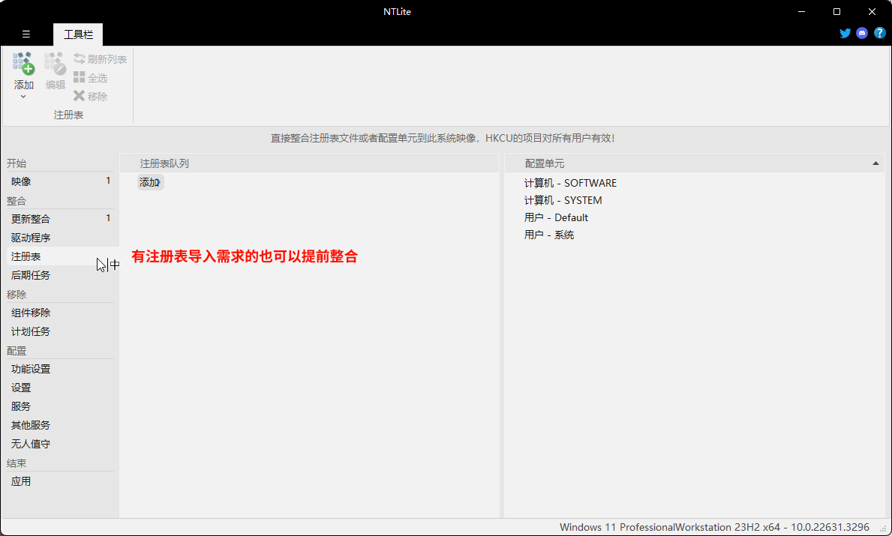Click the 添加 registry icon in the toolbar

(x=23, y=64)
